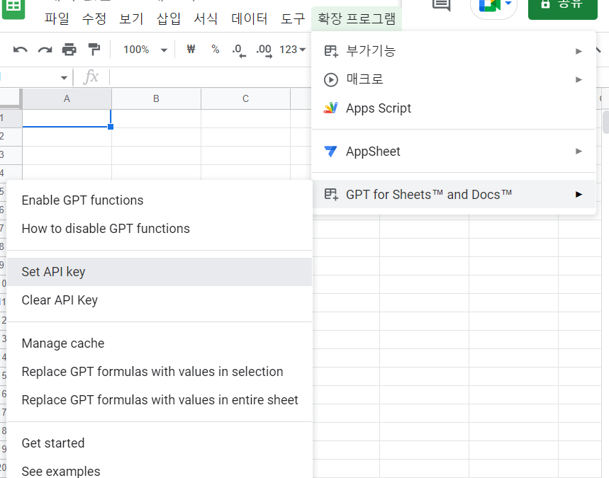Open Apps Script from menu
The width and height of the screenshot is (609, 478).
[x=454, y=108]
